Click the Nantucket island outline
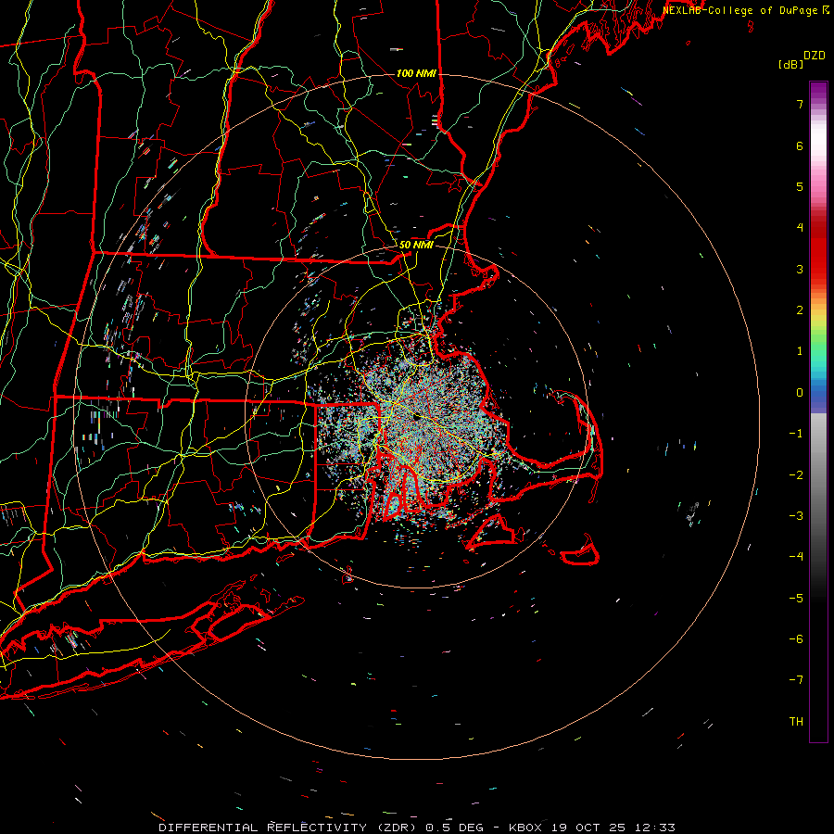 (580, 550)
